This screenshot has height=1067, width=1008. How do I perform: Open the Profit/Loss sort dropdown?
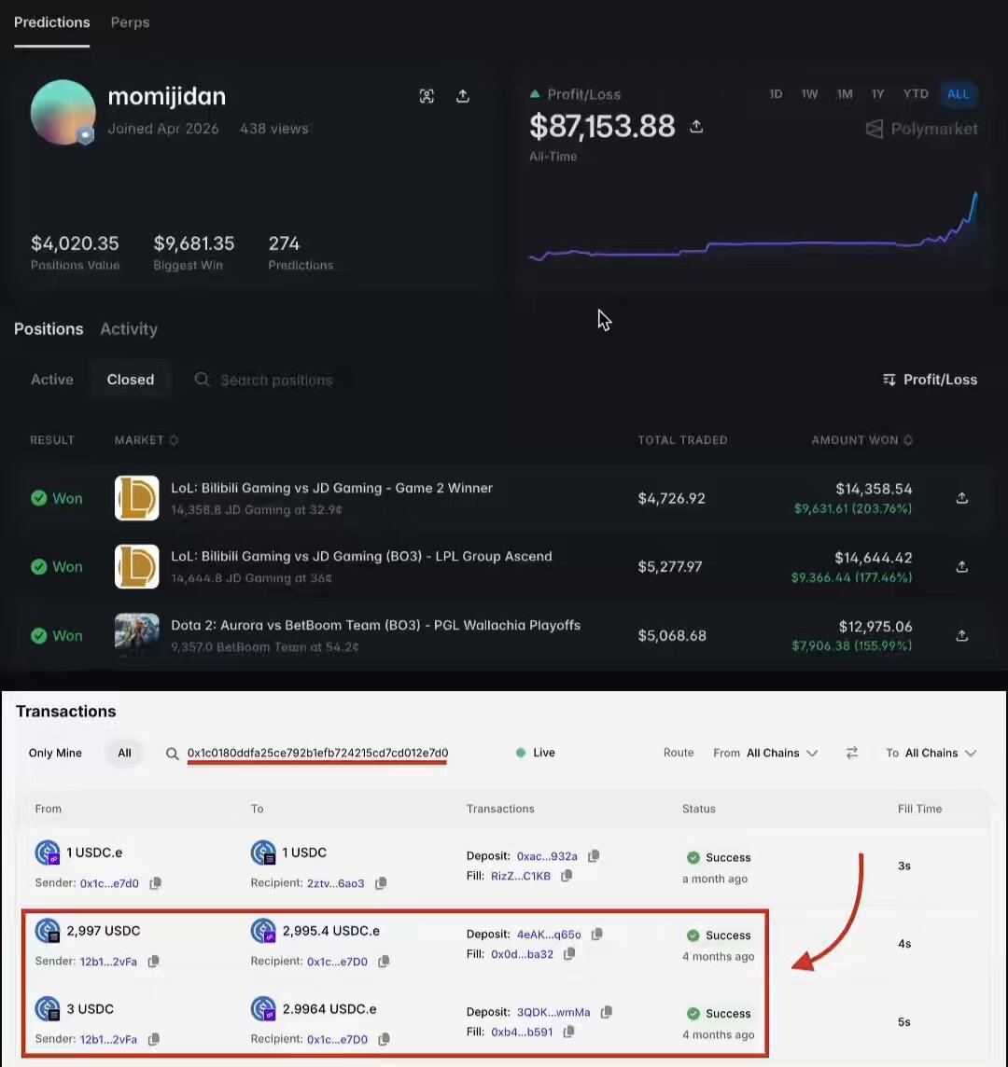point(930,379)
